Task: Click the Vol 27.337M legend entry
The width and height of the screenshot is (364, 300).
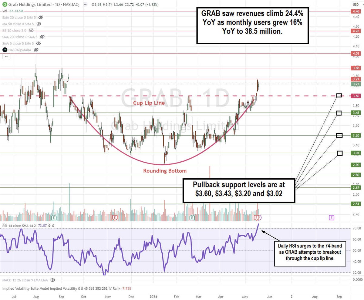Action: 12,11
